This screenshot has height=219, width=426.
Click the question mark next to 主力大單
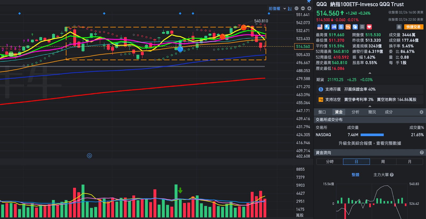coord(392,175)
